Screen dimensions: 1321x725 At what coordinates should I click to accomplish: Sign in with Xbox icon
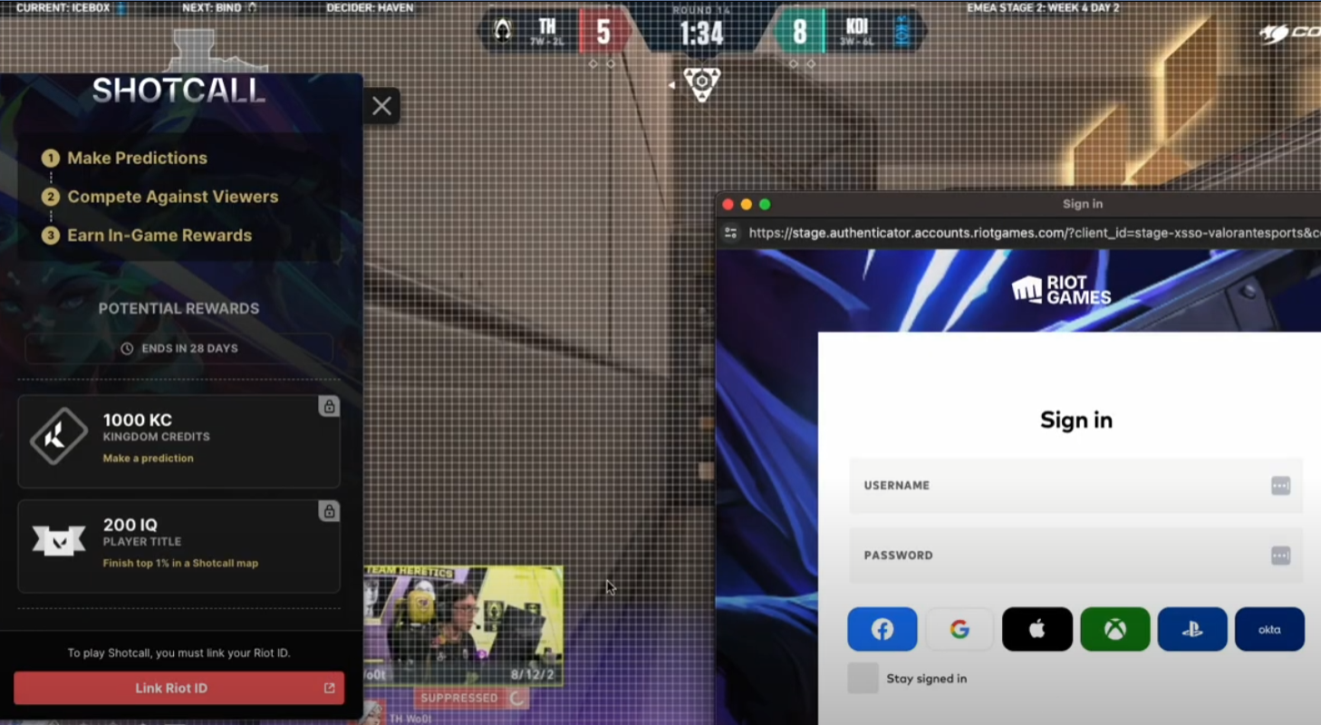[1114, 630]
